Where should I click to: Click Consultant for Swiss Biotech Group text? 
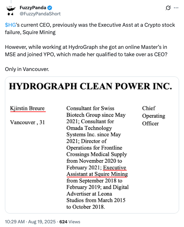(x=96, y=112)
